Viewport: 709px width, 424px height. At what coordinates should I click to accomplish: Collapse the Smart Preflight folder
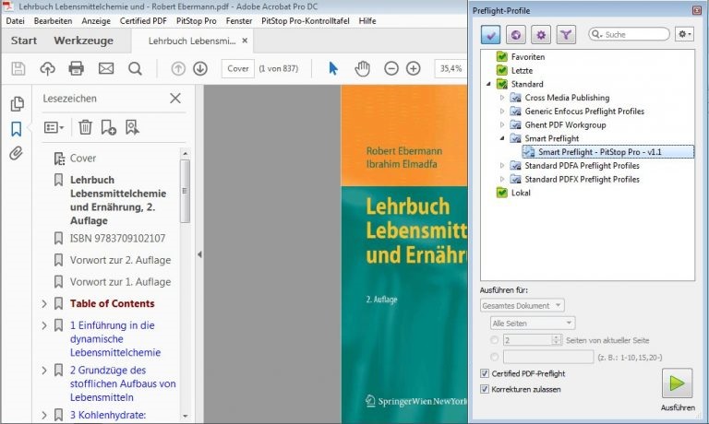502,138
